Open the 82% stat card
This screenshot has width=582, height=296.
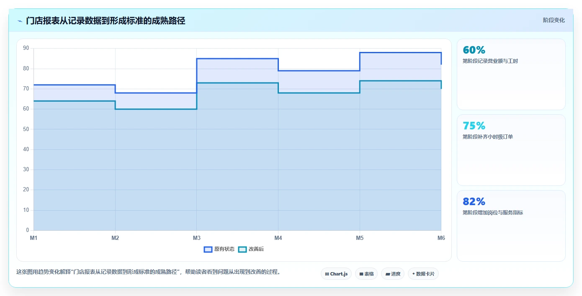pos(511,226)
